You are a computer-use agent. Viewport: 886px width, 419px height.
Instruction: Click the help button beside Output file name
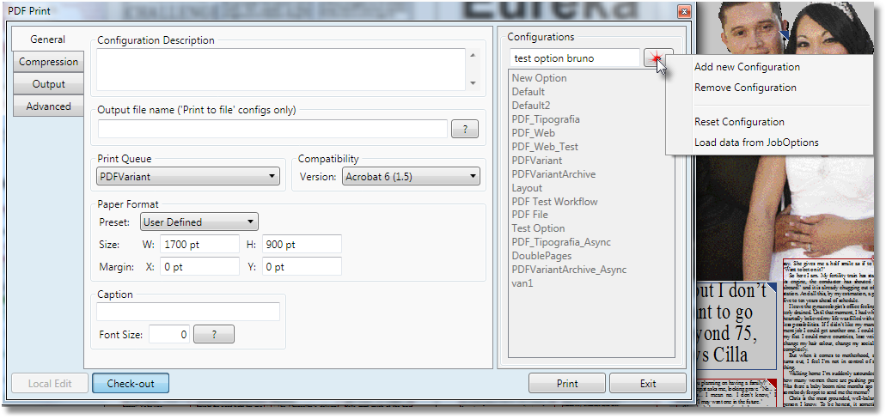tap(464, 130)
